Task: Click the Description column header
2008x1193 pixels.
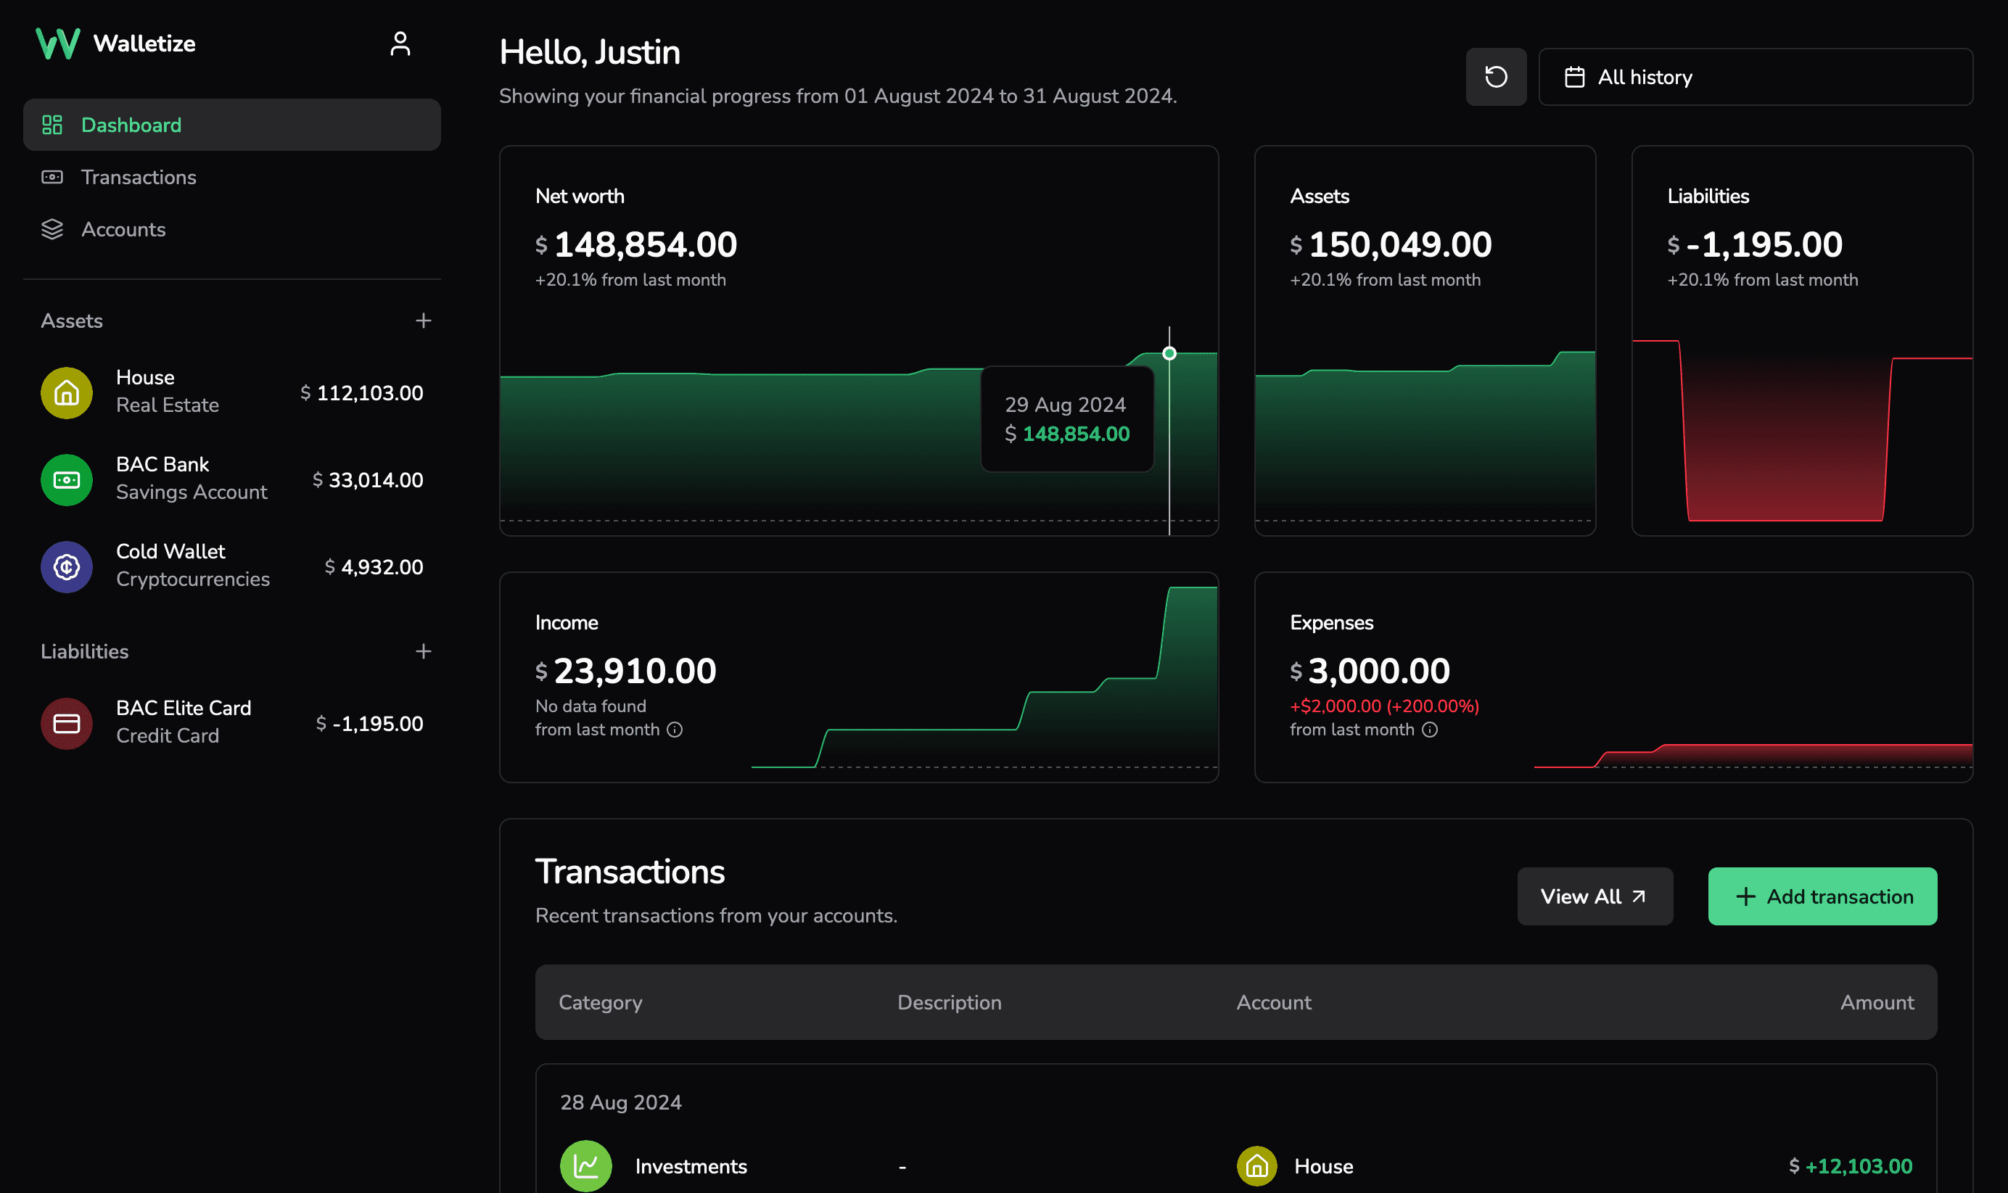Action: click(949, 1002)
